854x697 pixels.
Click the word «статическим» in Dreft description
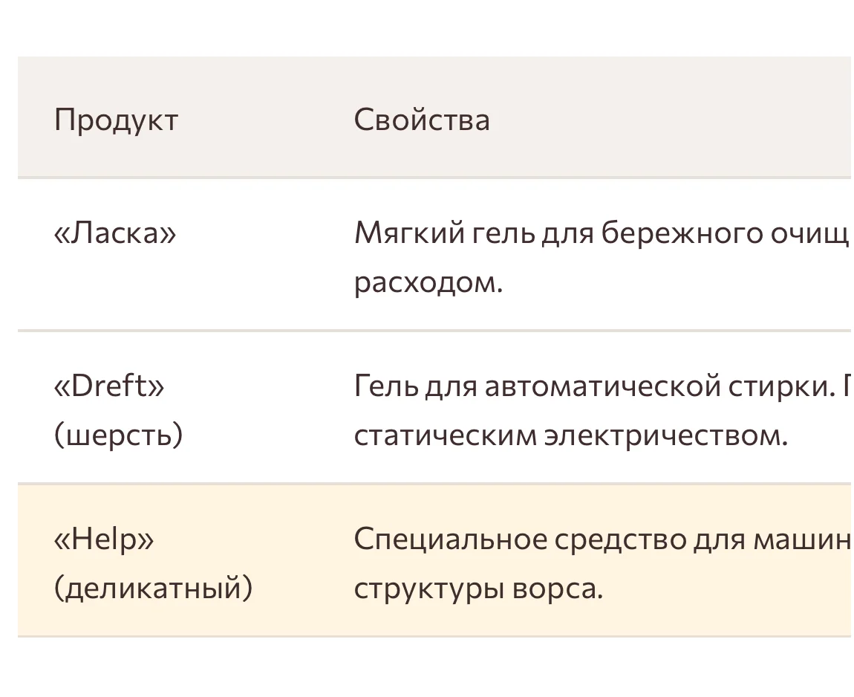(x=445, y=435)
